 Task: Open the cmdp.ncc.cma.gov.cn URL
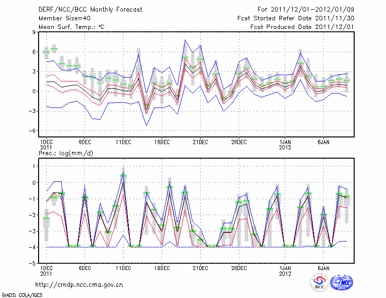[x=80, y=284]
